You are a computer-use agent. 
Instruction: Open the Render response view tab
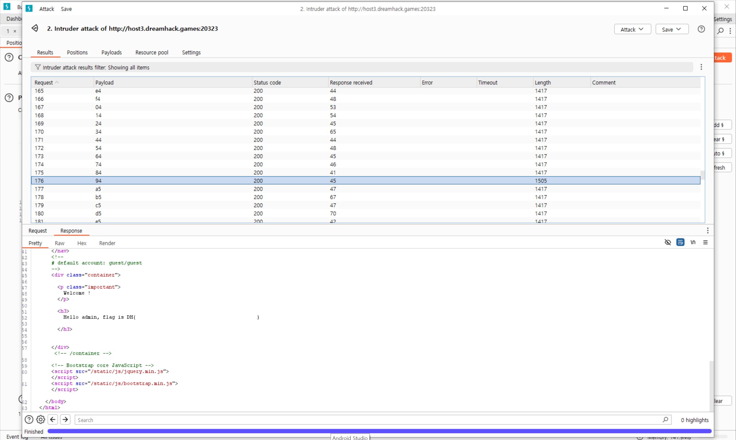tap(107, 243)
